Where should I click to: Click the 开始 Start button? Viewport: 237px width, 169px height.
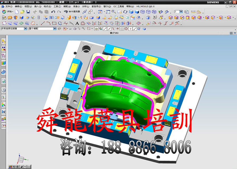pos(7,12)
